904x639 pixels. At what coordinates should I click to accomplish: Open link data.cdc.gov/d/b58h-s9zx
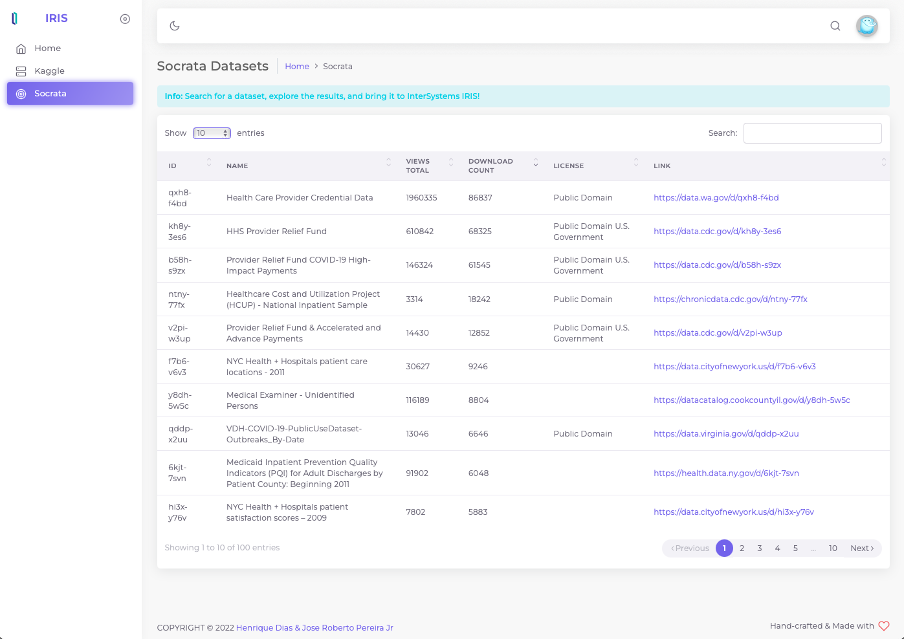pos(718,265)
